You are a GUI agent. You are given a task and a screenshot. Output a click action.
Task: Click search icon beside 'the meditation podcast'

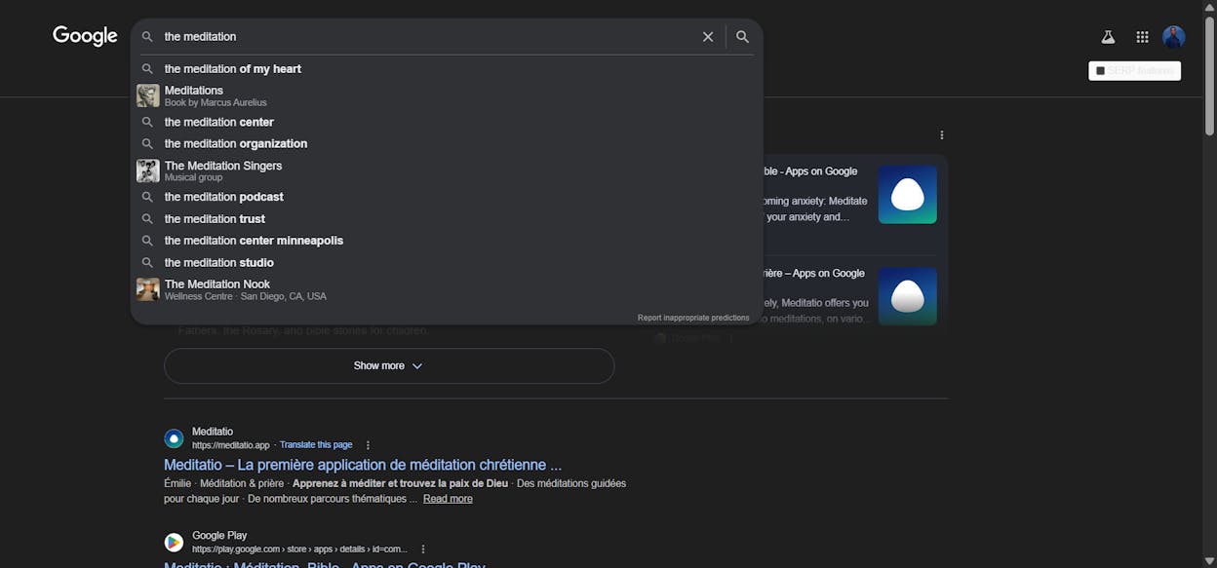coord(148,197)
